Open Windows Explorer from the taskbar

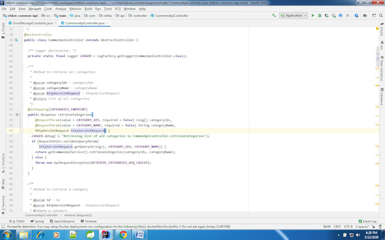24,235
